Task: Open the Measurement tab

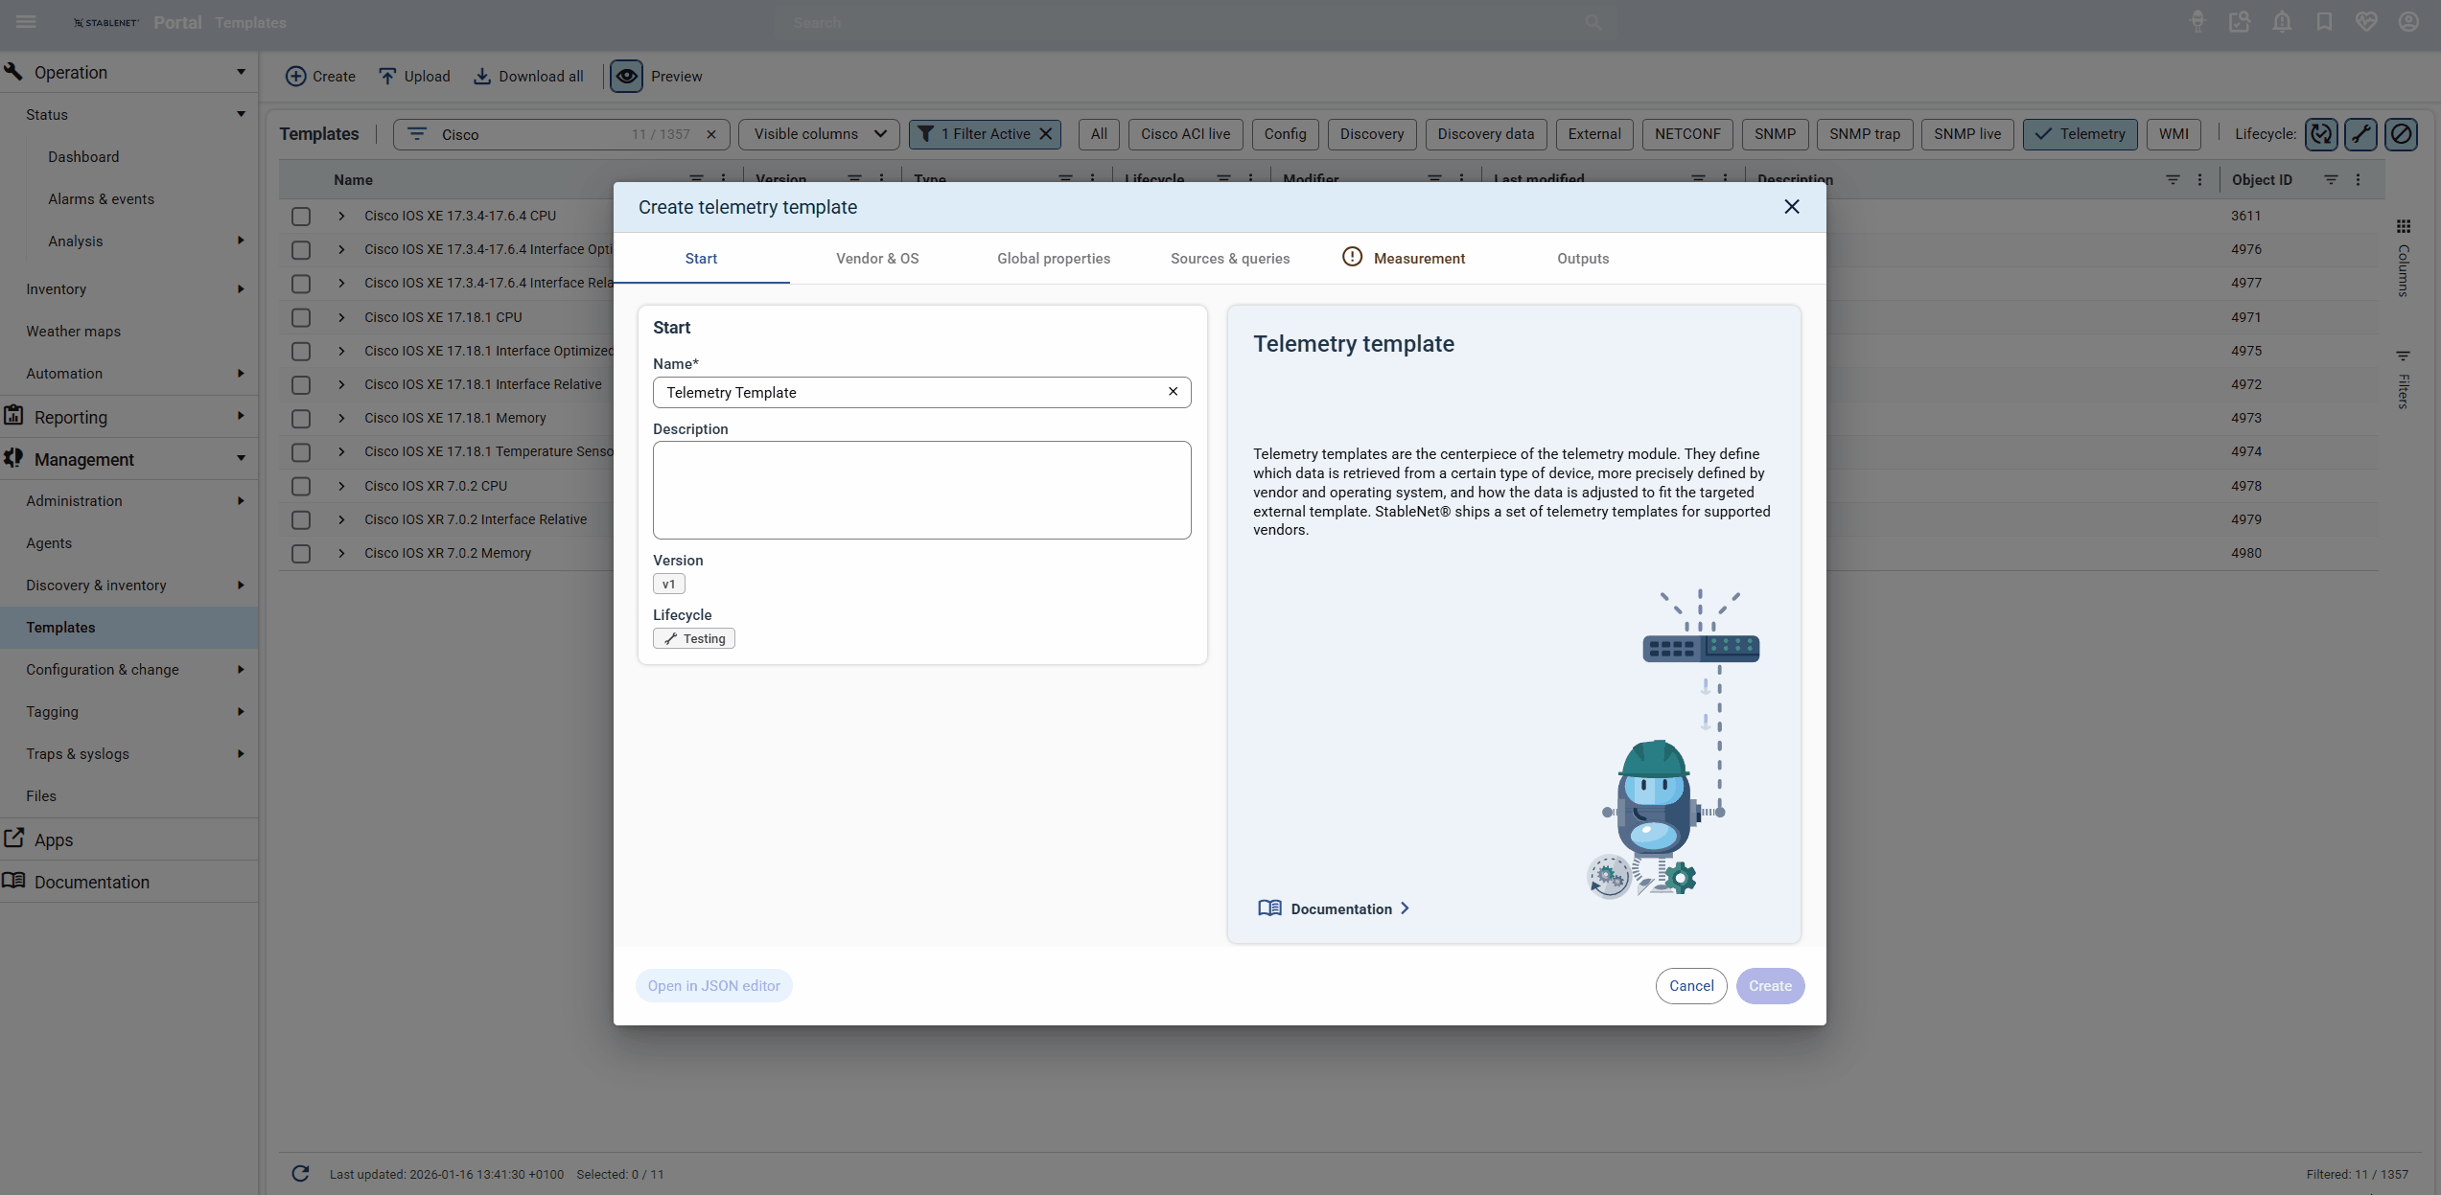Action: point(1418,259)
